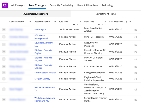Viewport: 141px width, 103px height.
Task: Open the RBC Wealth Management account link
Action: point(41,37)
